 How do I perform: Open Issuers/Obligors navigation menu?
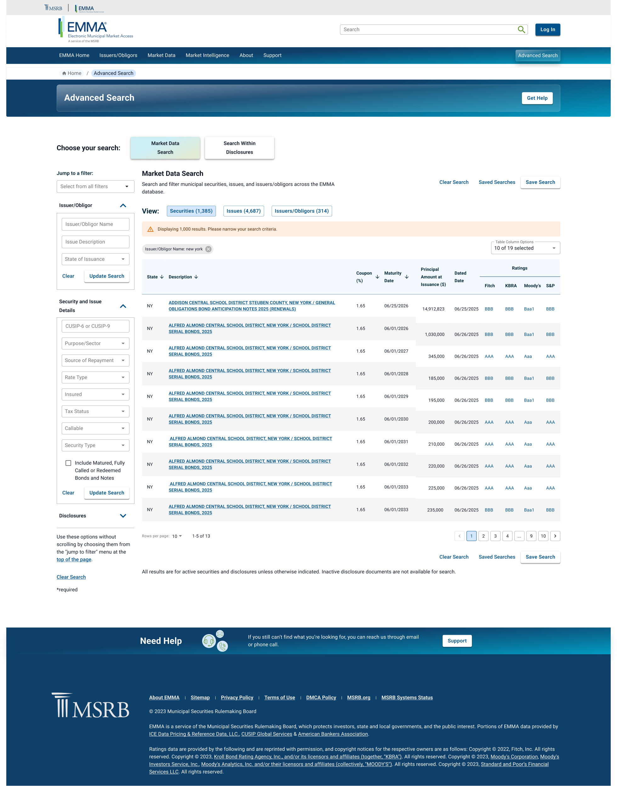tap(118, 55)
